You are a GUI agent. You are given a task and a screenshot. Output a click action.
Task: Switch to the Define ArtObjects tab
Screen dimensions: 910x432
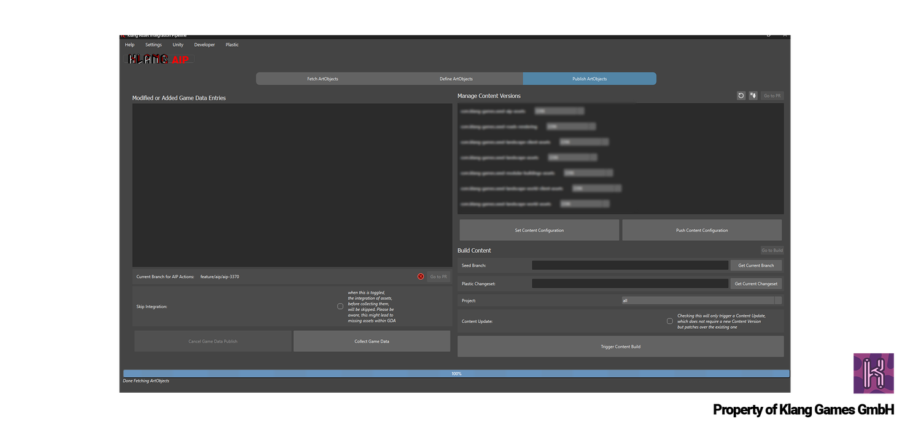coord(456,79)
